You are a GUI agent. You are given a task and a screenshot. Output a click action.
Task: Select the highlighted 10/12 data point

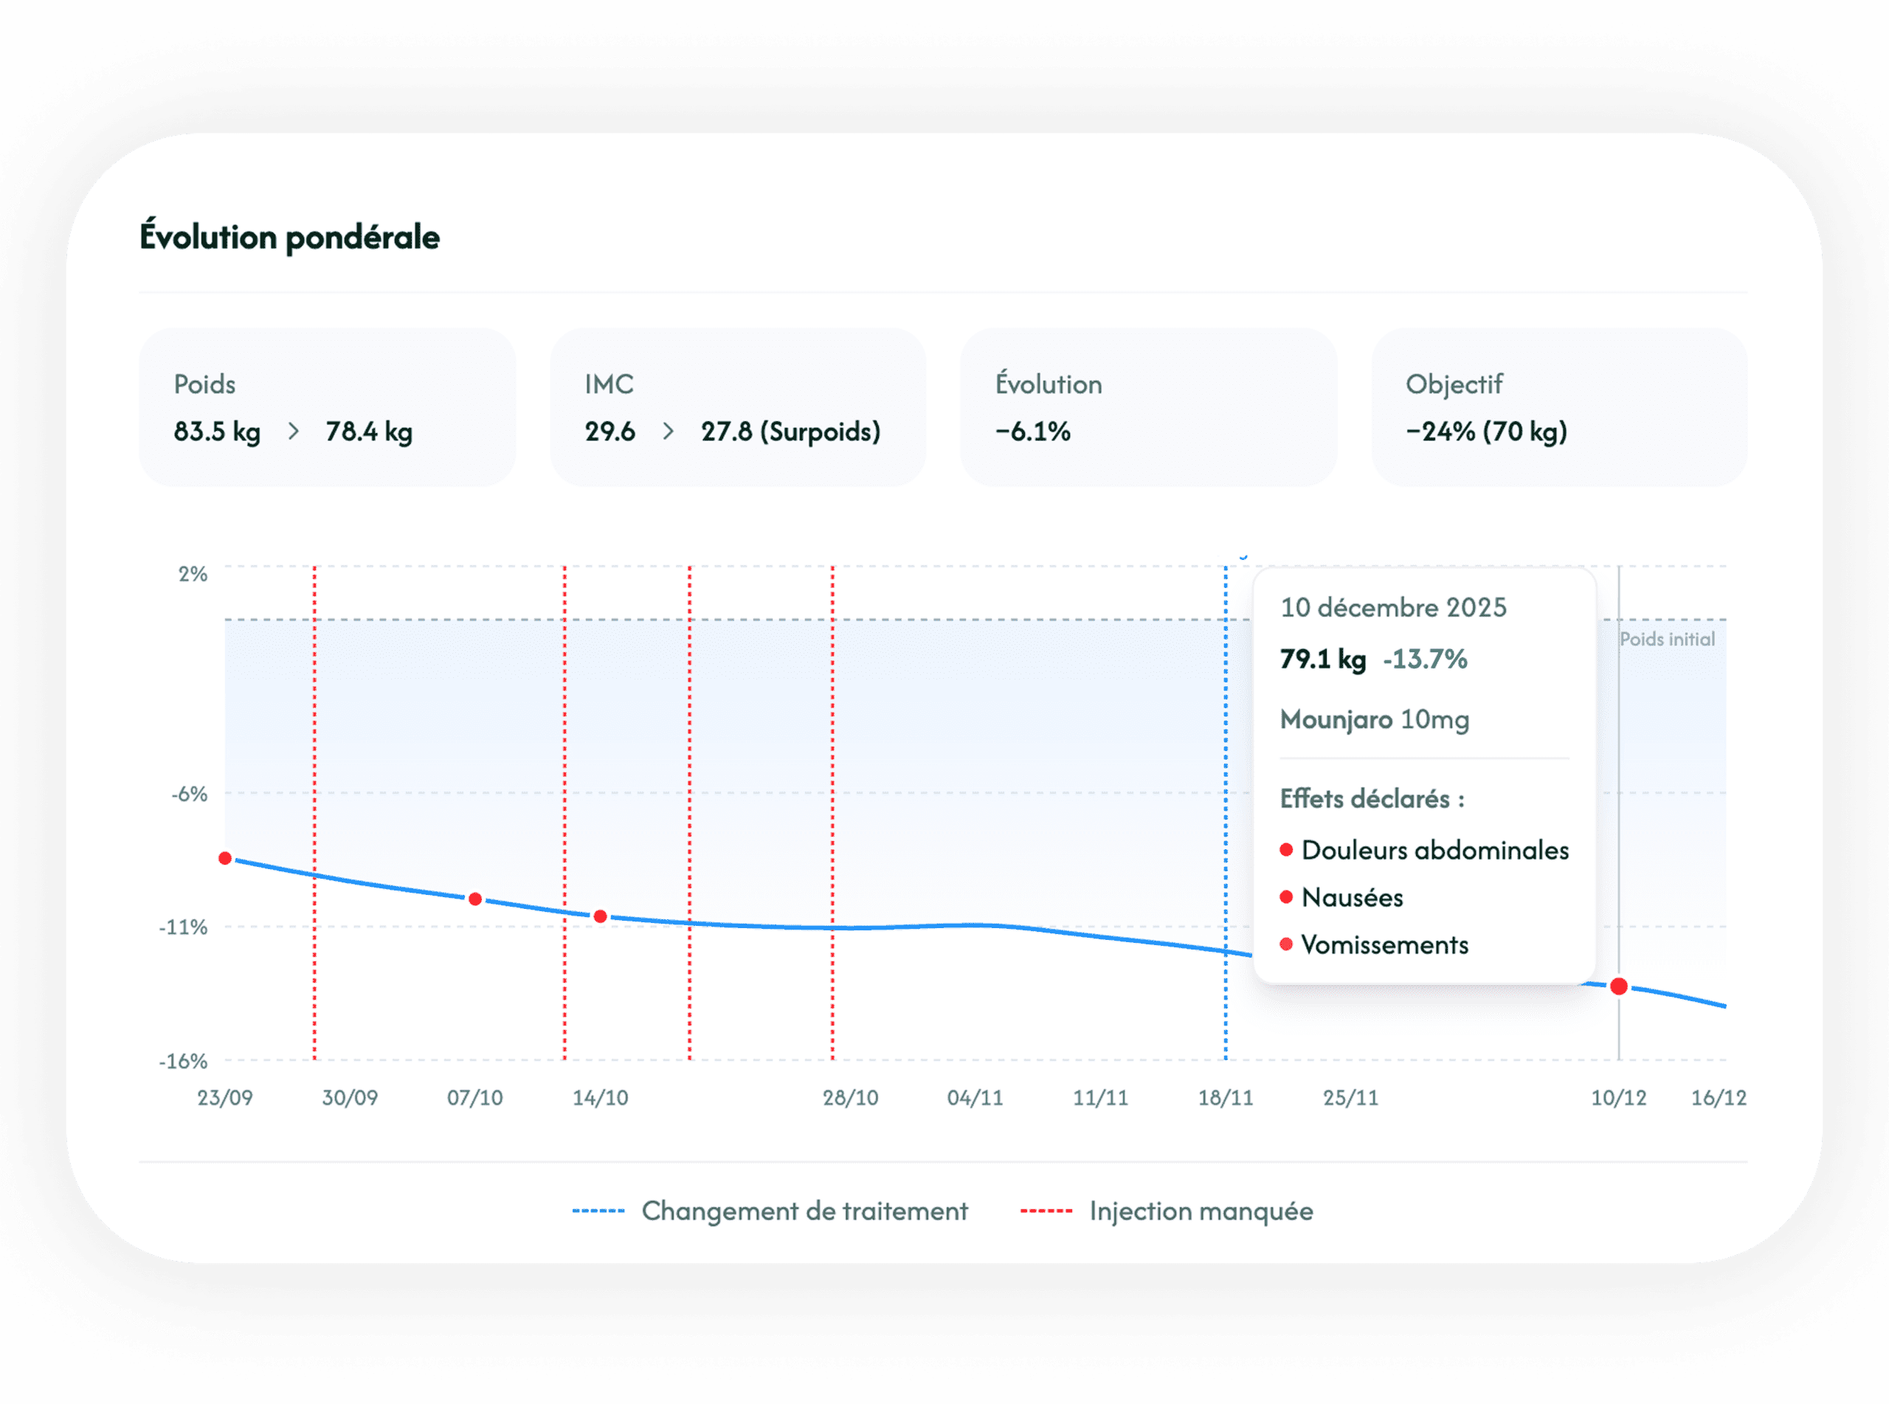[x=1619, y=986]
